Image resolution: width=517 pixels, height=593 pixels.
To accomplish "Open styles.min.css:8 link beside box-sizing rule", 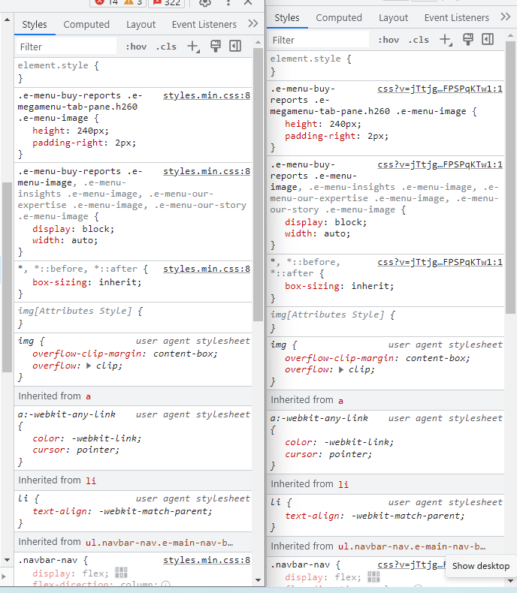I will coord(207,269).
